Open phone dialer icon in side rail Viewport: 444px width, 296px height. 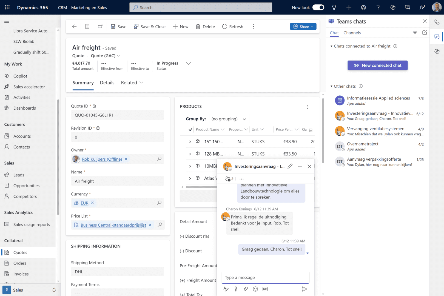click(437, 22)
